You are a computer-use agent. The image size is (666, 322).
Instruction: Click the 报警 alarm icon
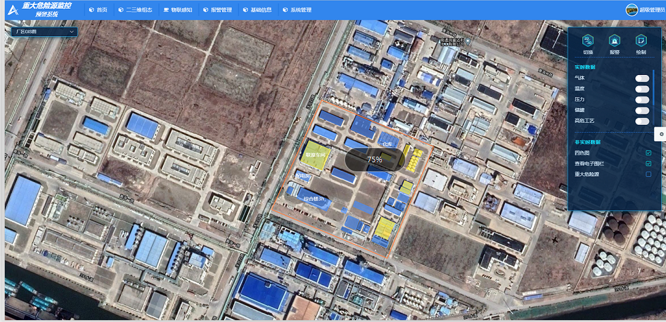coord(614,41)
